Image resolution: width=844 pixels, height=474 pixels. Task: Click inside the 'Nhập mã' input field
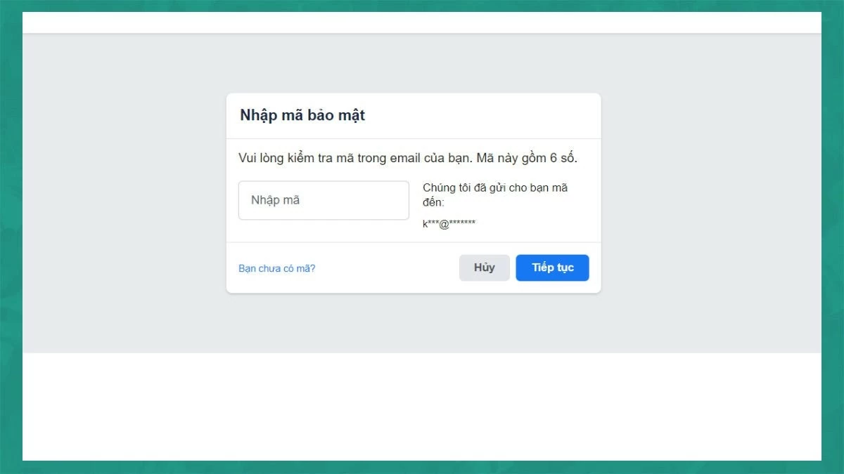tap(324, 200)
